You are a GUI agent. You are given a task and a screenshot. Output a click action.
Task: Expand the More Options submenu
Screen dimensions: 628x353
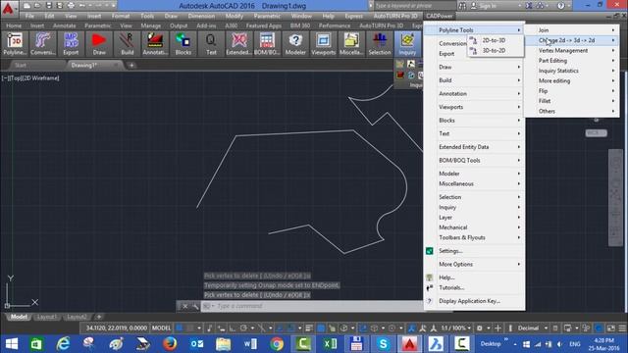coord(474,264)
